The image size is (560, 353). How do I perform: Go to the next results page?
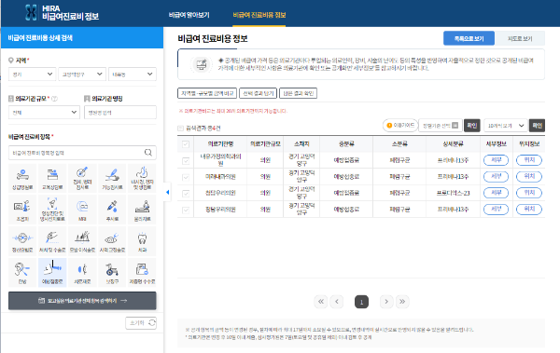[x=386, y=302]
